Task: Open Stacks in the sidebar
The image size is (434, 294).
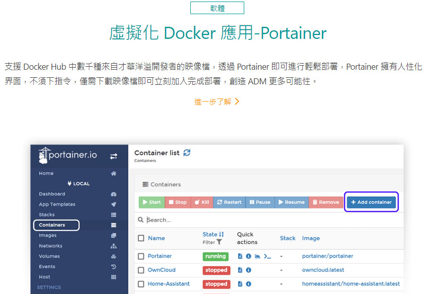Action: coord(47,215)
